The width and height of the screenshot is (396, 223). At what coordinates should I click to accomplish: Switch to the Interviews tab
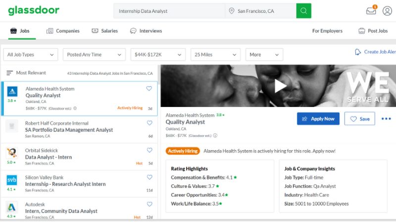pos(146,31)
